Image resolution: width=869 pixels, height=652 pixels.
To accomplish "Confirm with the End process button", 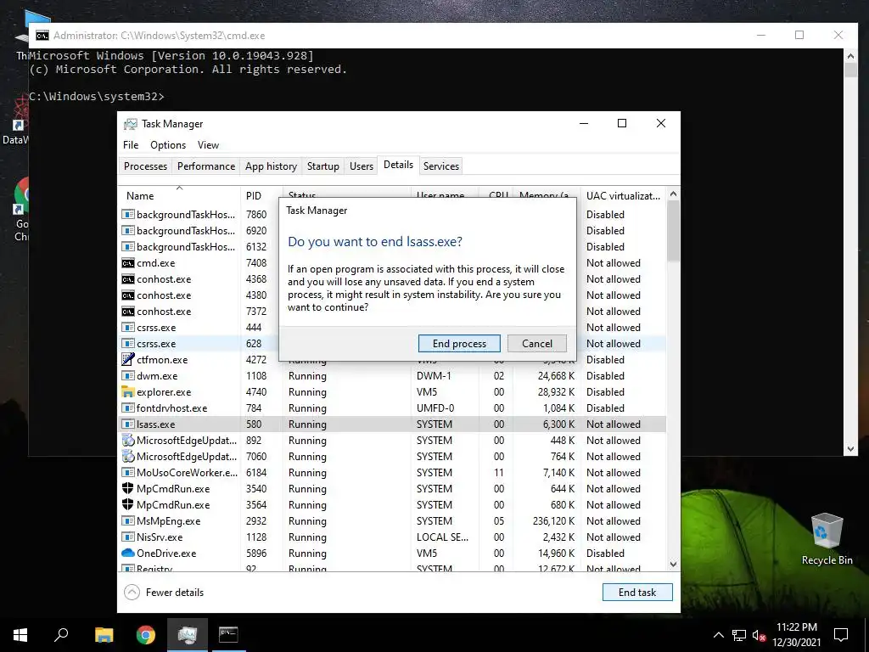I will [x=459, y=344].
